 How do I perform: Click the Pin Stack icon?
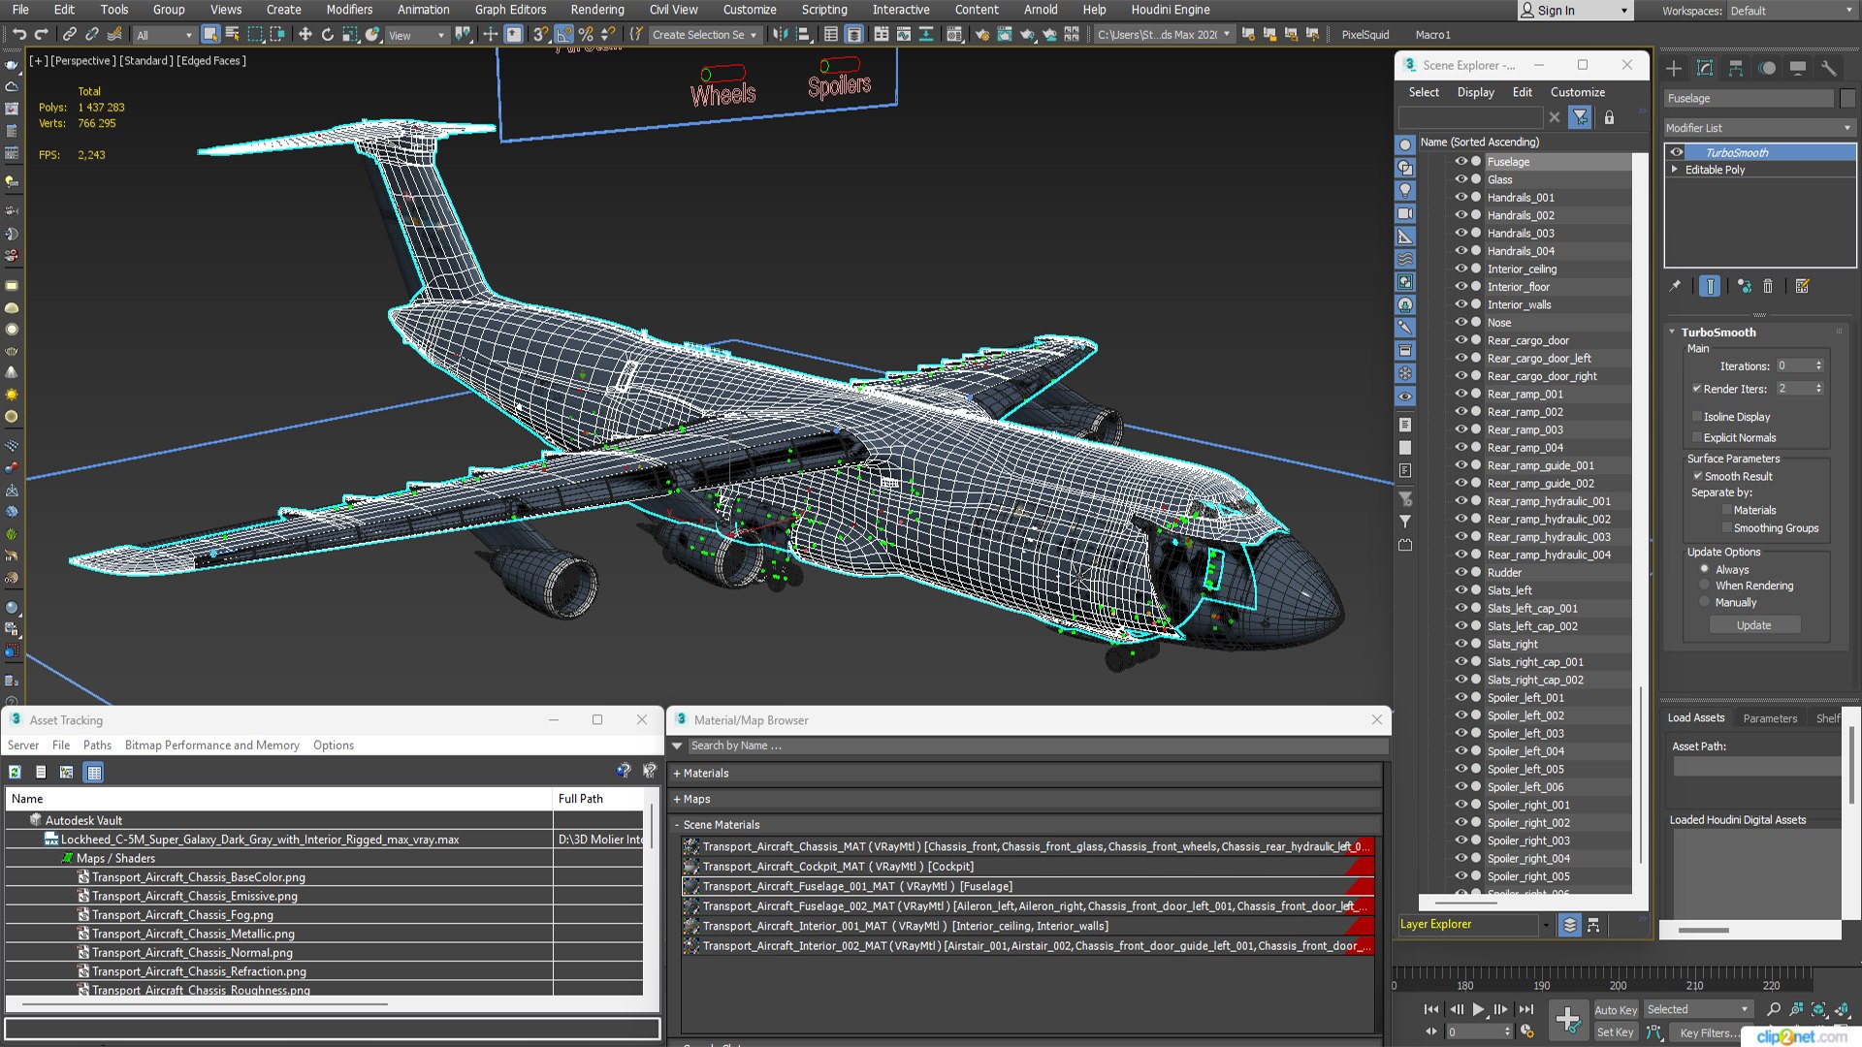pyautogui.click(x=1675, y=286)
